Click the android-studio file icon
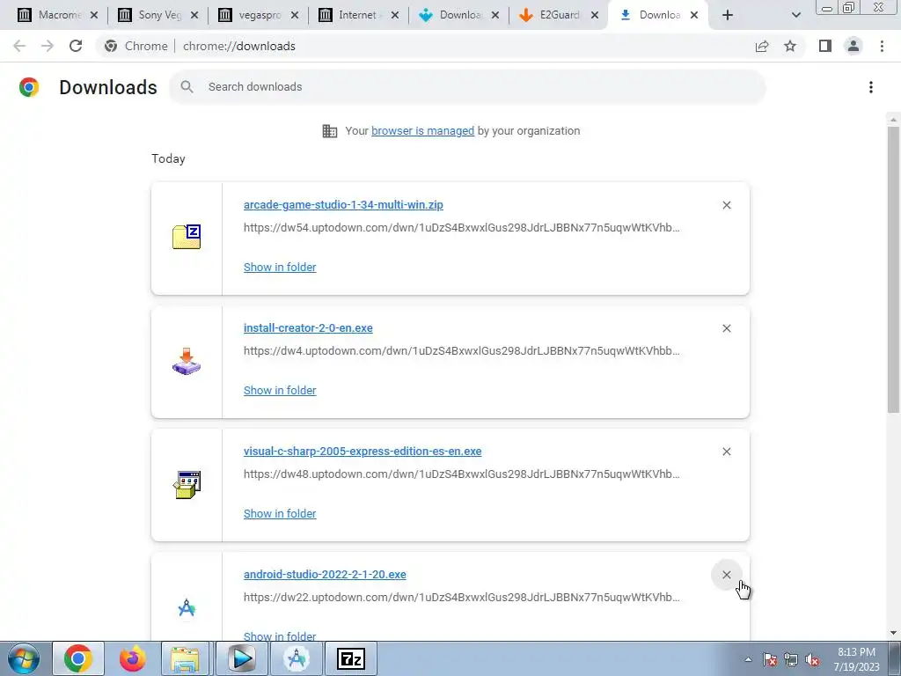 click(x=187, y=607)
